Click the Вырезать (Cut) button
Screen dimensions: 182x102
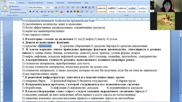coord(14,7)
